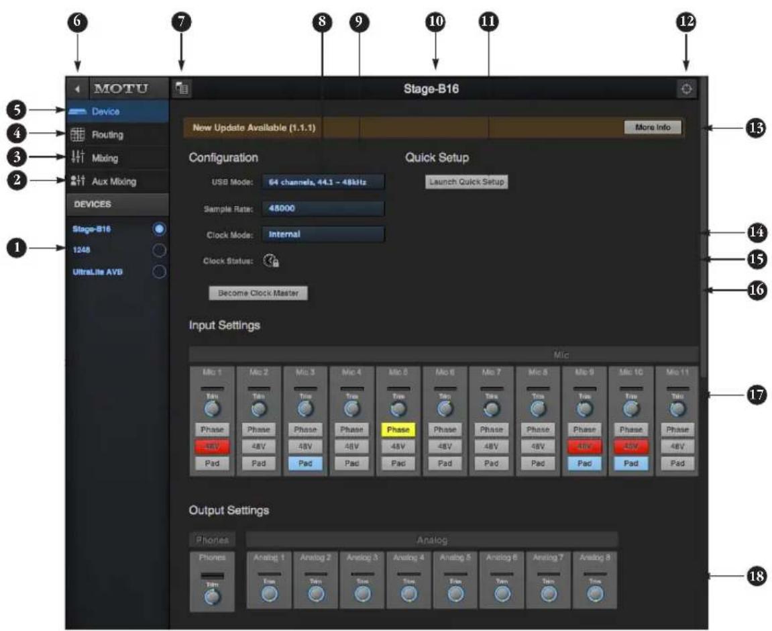Click the Device tab icon
Viewport: 772px width, 631px height.
(77, 112)
